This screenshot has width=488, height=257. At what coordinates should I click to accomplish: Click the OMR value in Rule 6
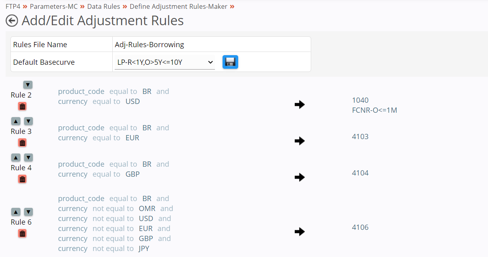[x=147, y=209]
